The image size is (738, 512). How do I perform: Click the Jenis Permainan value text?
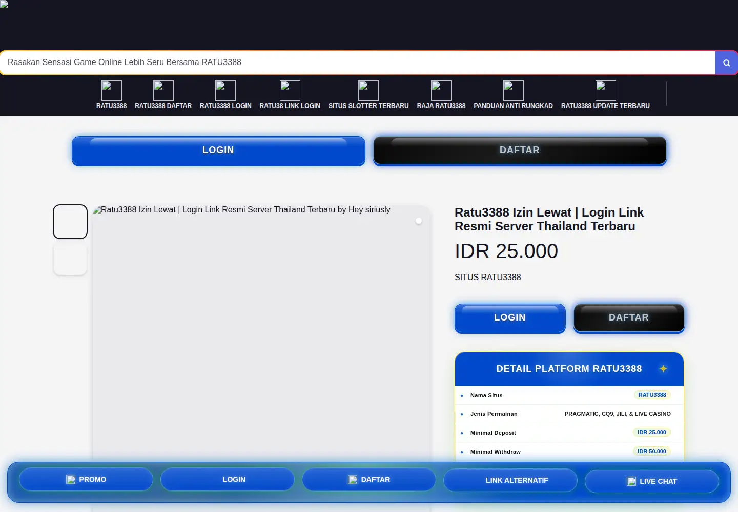(618, 414)
